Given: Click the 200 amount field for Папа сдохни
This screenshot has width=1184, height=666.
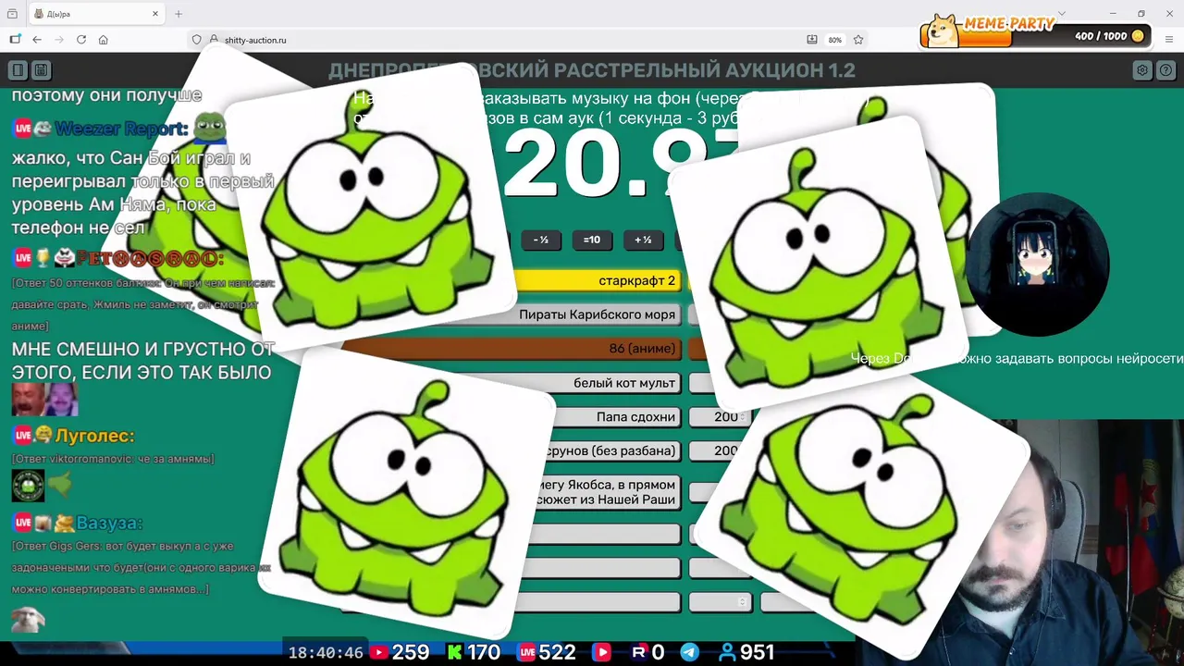Looking at the screenshot, I should [x=721, y=417].
